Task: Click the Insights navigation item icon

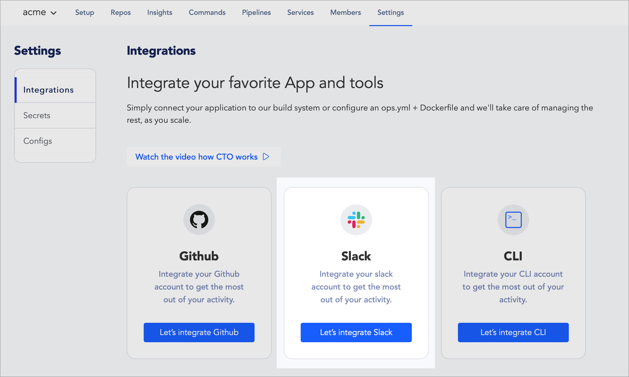Action: (160, 13)
